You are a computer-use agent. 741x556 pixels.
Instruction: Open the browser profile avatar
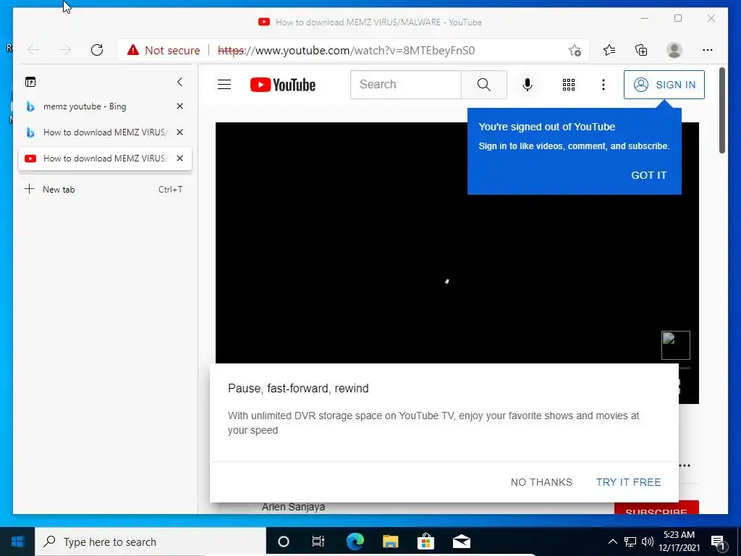point(674,50)
